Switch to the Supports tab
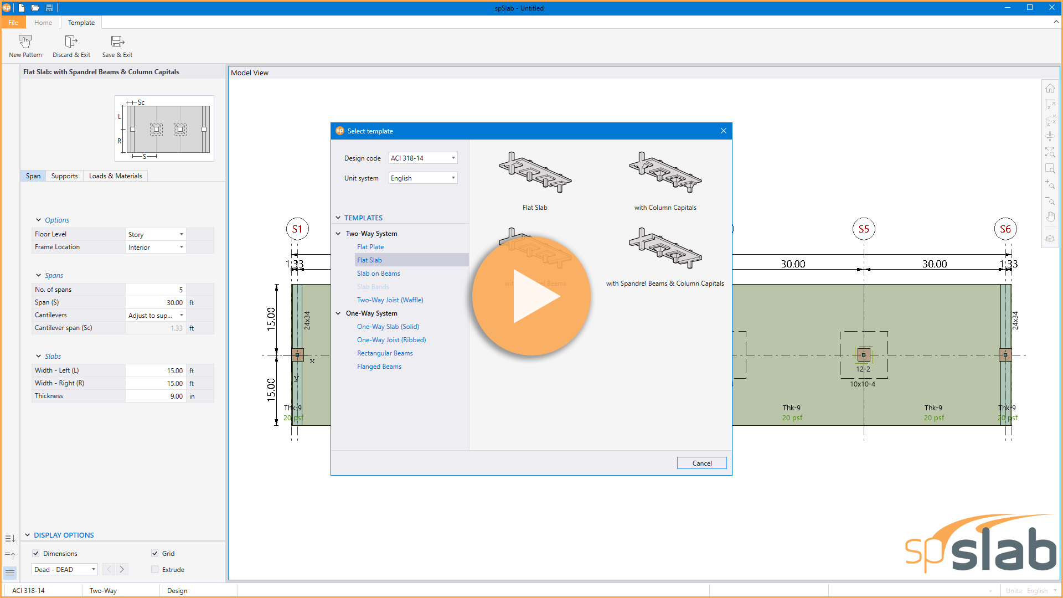Image resolution: width=1063 pixels, height=598 pixels. [64, 176]
